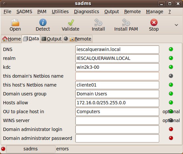
Task: Click the sadms status bar button
Action: coord(31,149)
